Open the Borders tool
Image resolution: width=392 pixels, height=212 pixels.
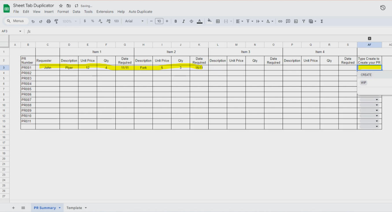coord(218,21)
